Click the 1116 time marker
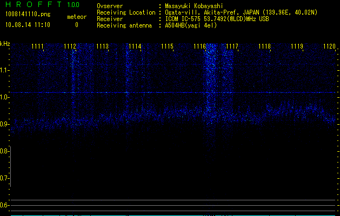Viewport: 340px width, 216px height. point(199,46)
